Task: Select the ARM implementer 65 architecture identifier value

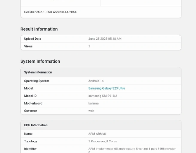Action: pos(132,150)
